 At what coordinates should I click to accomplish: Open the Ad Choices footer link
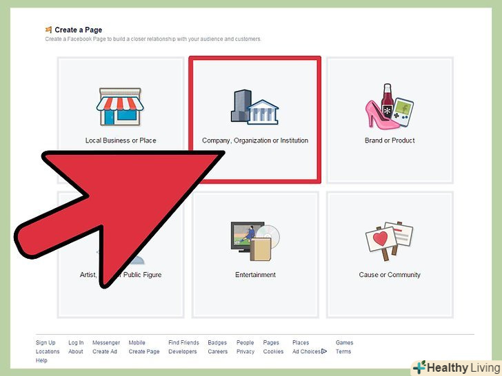click(306, 351)
